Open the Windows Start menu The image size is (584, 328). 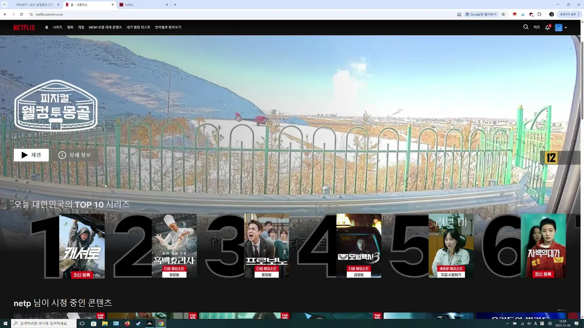click(5, 323)
